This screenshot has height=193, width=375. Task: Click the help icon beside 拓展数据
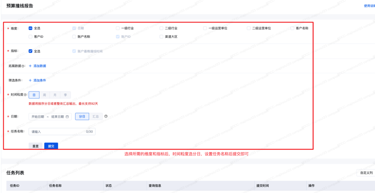(23, 66)
